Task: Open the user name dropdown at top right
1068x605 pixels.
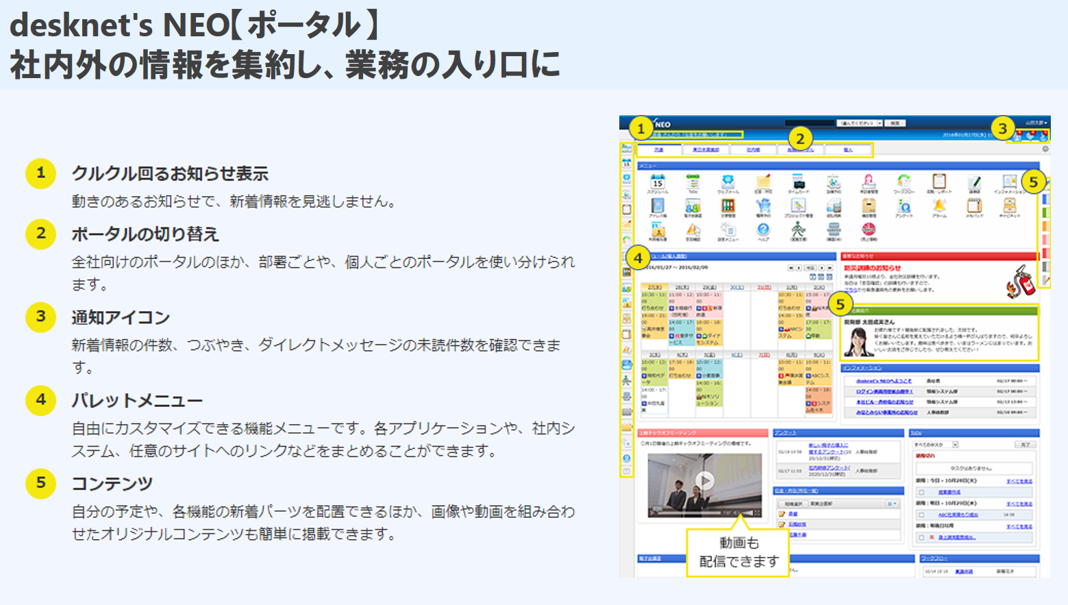Action: coord(1036,123)
